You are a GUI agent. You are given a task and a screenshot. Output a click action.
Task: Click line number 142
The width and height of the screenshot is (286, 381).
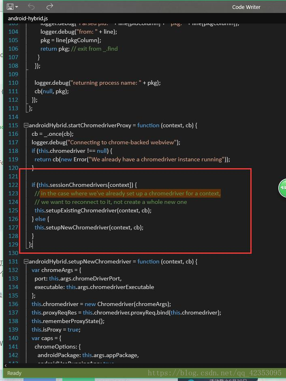click(x=13, y=355)
